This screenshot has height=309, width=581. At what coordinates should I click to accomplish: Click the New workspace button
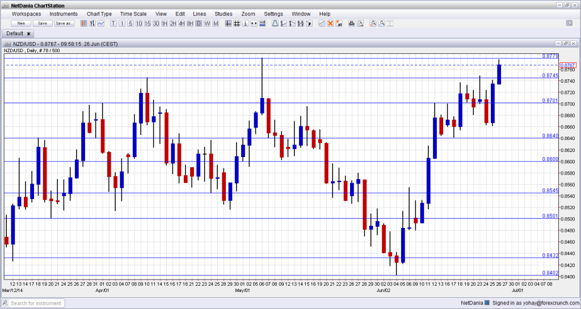(x=21, y=23)
